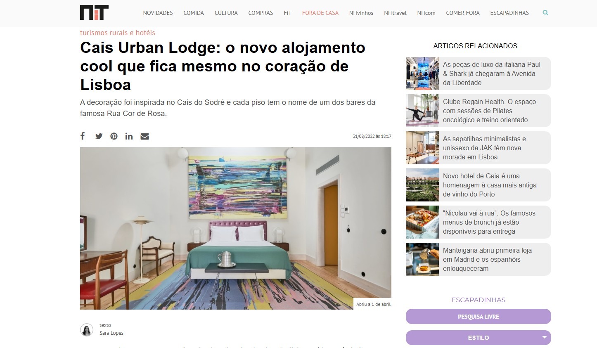Open the NOVIDADES menu item

pos(158,13)
